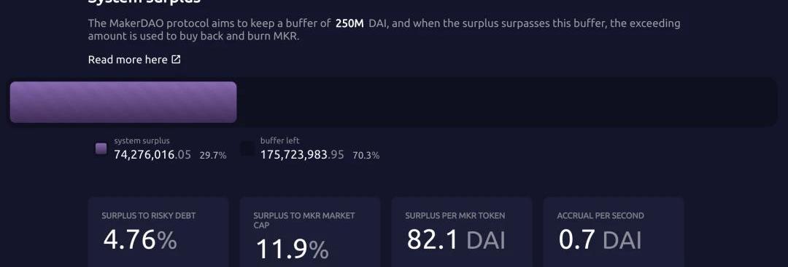Click the Read more here link

click(x=134, y=60)
